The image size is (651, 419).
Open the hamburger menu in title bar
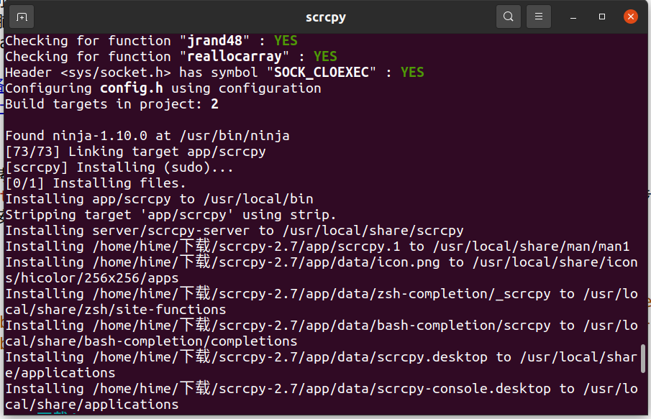(x=539, y=17)
